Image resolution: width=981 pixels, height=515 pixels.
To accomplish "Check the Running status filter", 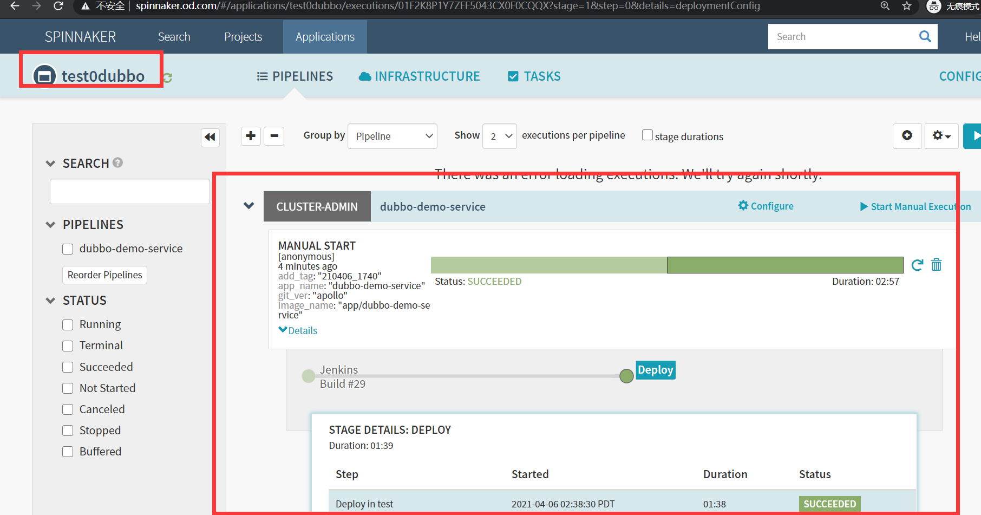I will (68, 325).
